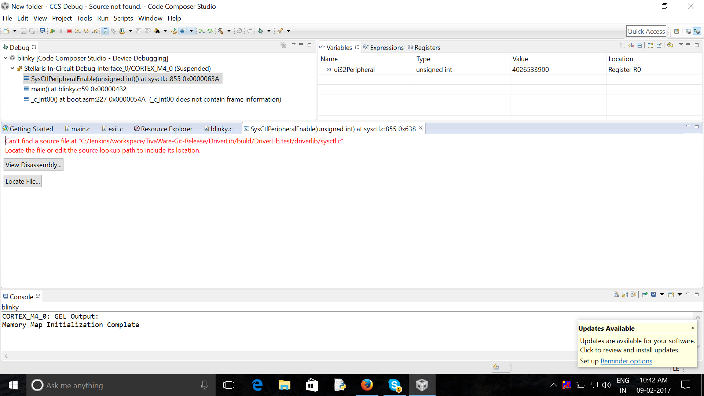This screenshot has width=704, height=396.
Task: Click the Step Into toolbar icon
Action: [x=78, y=31]
